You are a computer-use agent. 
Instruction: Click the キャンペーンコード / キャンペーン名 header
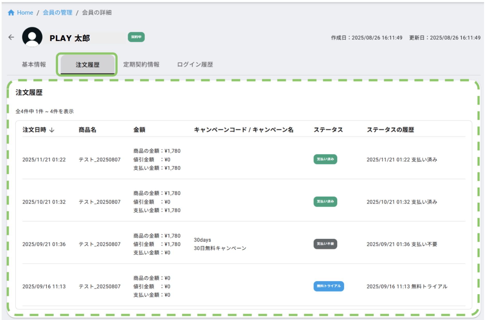244,130
